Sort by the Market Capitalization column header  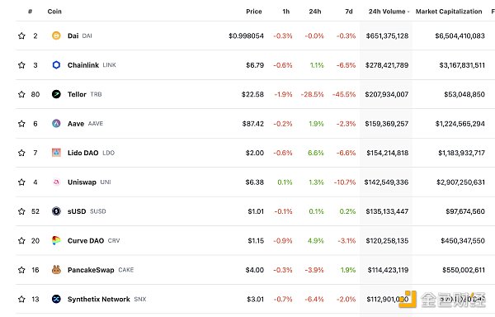tap(449, 12)
